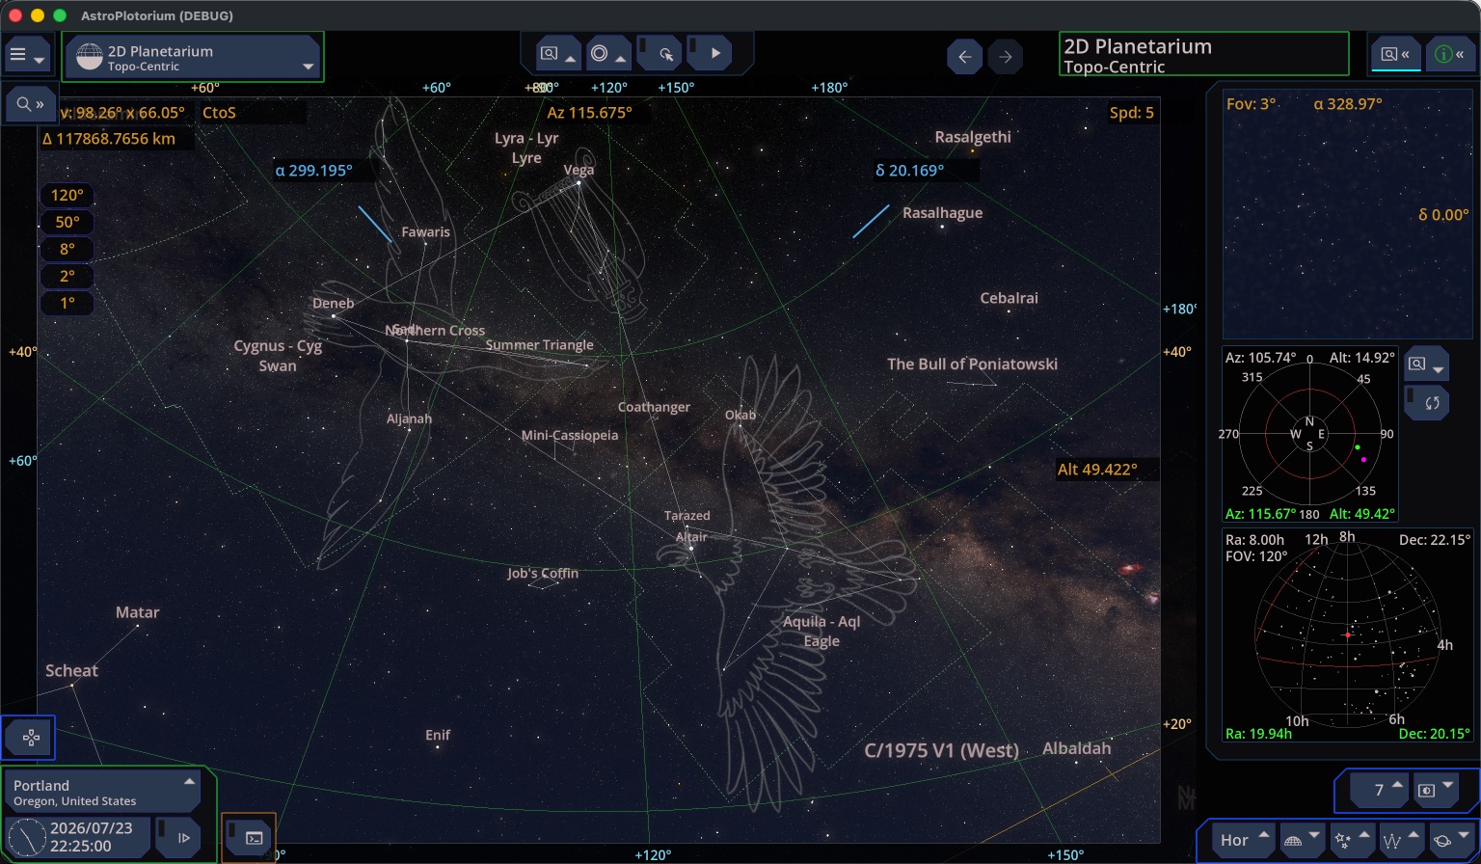
Task: Set field of view to 50°
Action: click(x=67, y=222)
